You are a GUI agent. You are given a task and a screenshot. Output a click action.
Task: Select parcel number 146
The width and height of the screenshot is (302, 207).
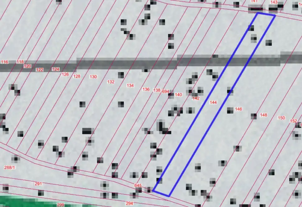coord(238,109)
